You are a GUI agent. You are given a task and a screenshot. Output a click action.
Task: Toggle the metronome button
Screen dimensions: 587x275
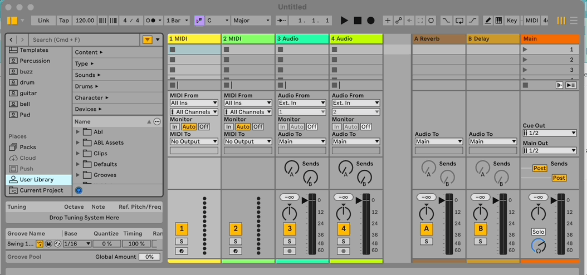tap(150, 21)
